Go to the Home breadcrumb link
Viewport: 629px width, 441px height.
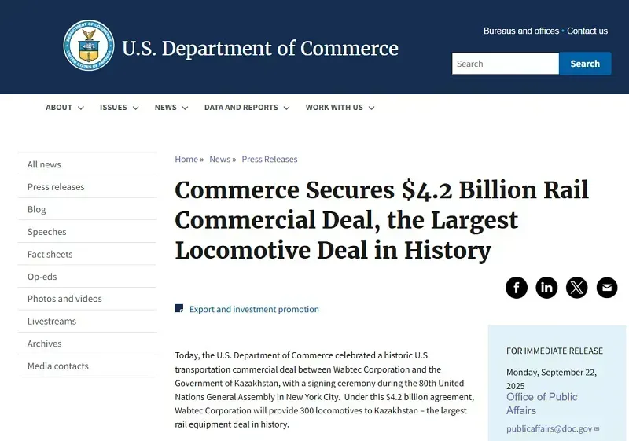[x=186, y=159]
